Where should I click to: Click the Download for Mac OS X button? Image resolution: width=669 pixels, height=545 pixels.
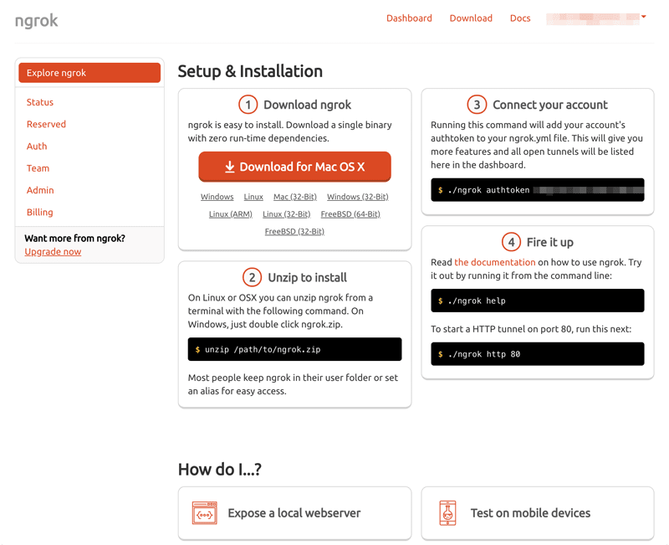point(295,167)
